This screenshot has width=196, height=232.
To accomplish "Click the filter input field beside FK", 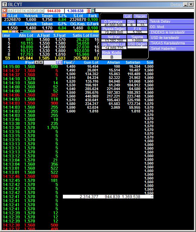I will [x=50, y=62].
